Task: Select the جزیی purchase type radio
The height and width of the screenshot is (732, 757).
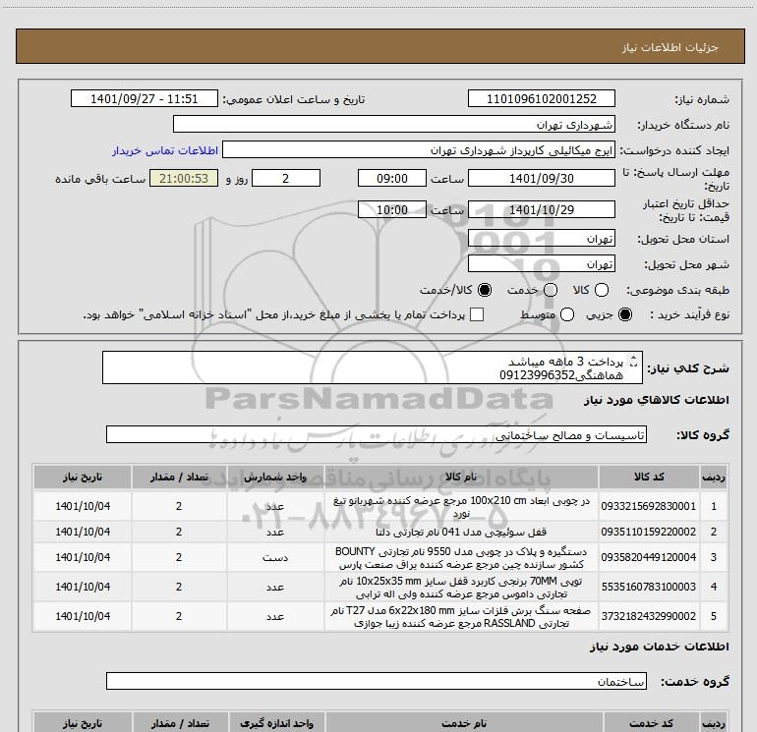Action: tap(625, 314)
